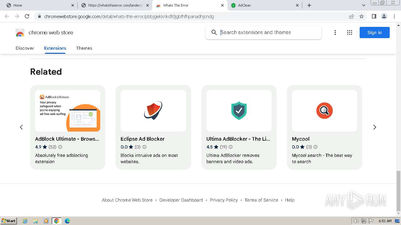Image resolution: width=401 pixels, height=225 pixels.
Task: Open Internet Explorer from the taskbar
Action: click(x=25, y=221)
